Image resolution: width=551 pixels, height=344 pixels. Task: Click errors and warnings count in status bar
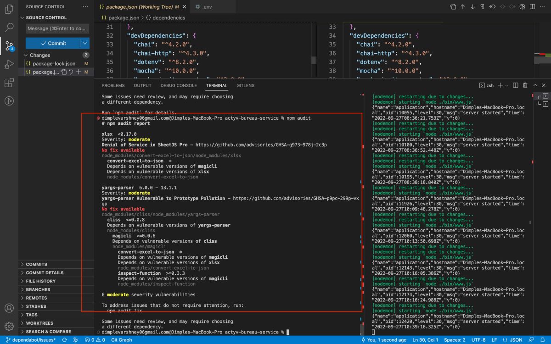point(95,340)
